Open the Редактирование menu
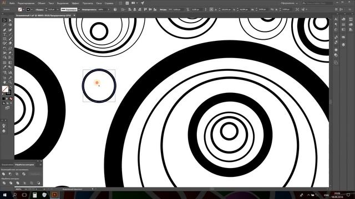The height and width of the screenshot is (199, 355). pyautogui.click(x=26, y=3)
